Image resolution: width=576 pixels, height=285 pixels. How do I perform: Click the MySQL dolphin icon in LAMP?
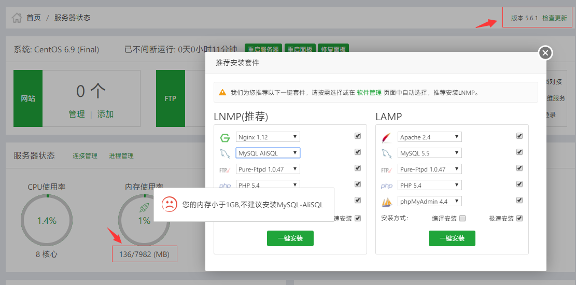tap(386, 153)
